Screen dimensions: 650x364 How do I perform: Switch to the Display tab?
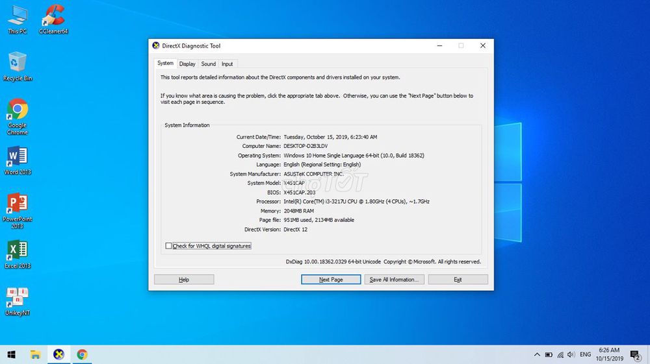[x=187, y=64]
